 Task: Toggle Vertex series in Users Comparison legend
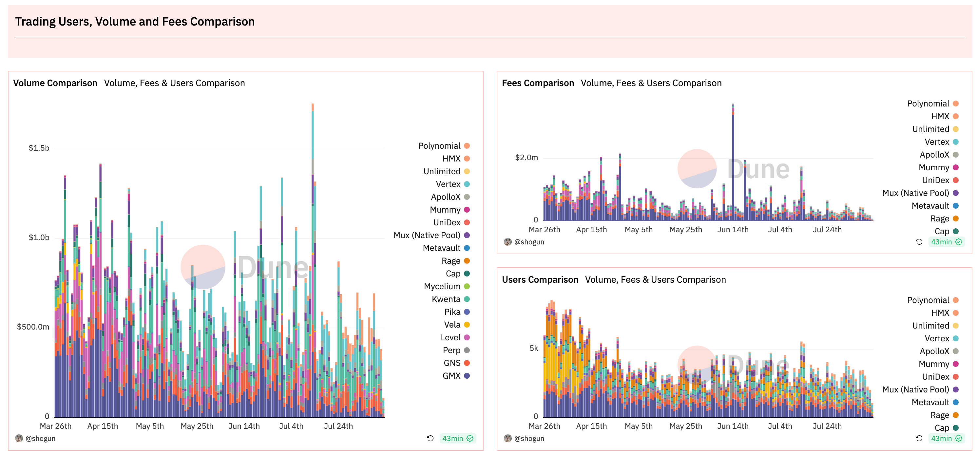click(942, 338)
